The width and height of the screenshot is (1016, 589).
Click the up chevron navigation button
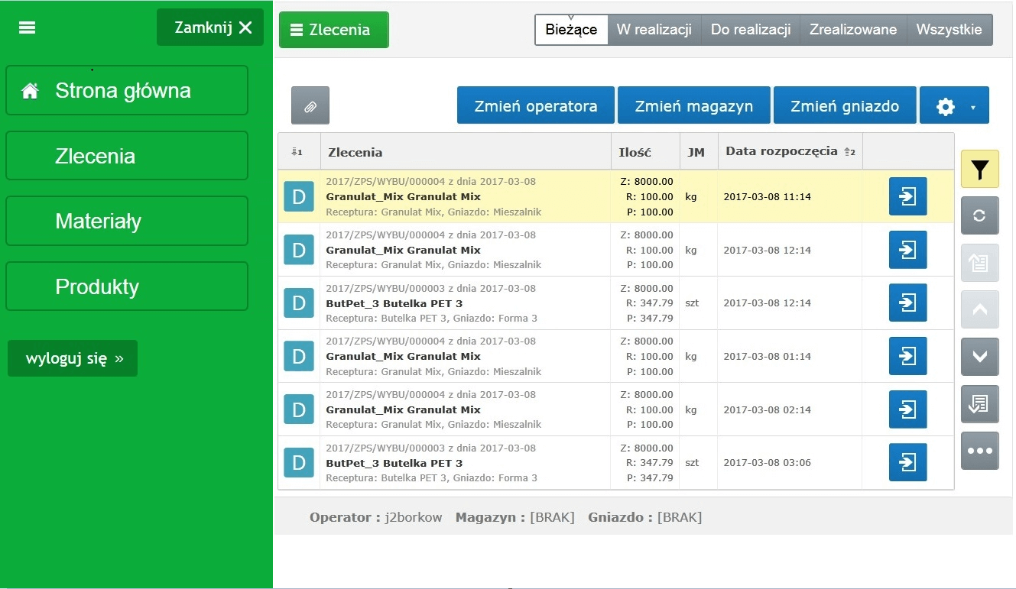click(980, 310)
